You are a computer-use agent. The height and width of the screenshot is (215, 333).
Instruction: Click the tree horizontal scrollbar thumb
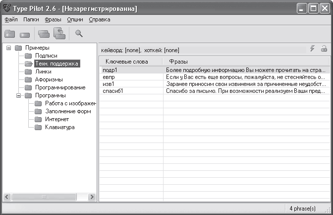[44, 197]
